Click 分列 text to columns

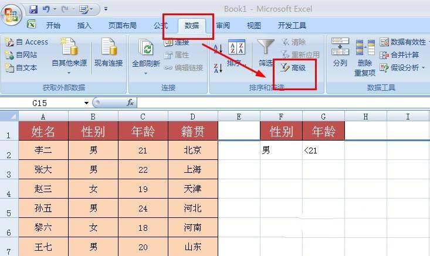point(340,53)
